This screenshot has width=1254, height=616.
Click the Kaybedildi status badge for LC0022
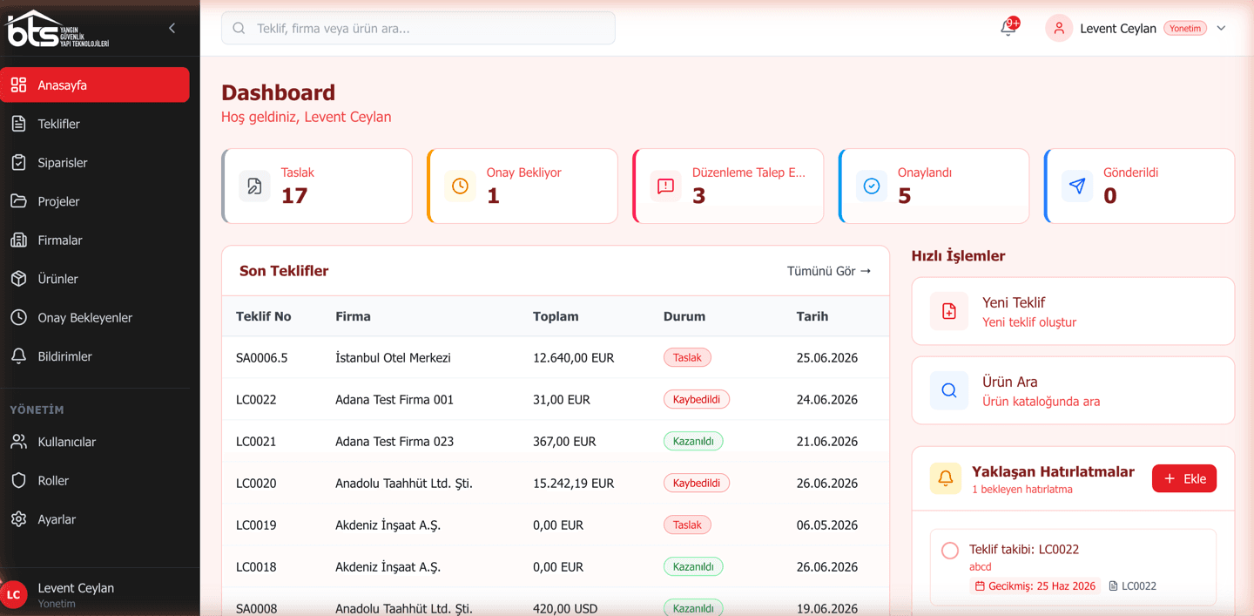click(x=697, y=399)
